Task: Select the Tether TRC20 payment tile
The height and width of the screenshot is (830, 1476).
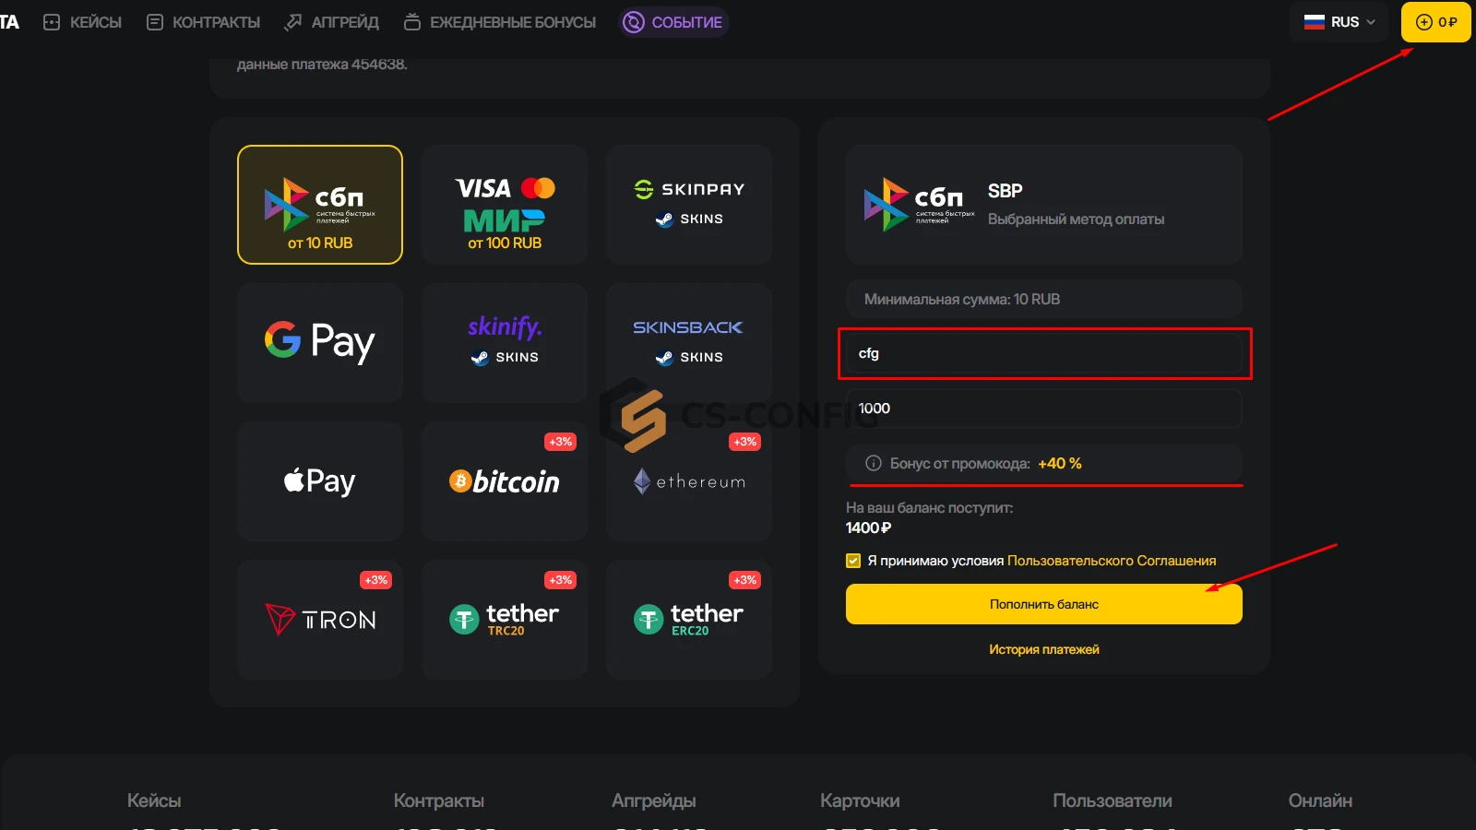Action: pos(505,619)
